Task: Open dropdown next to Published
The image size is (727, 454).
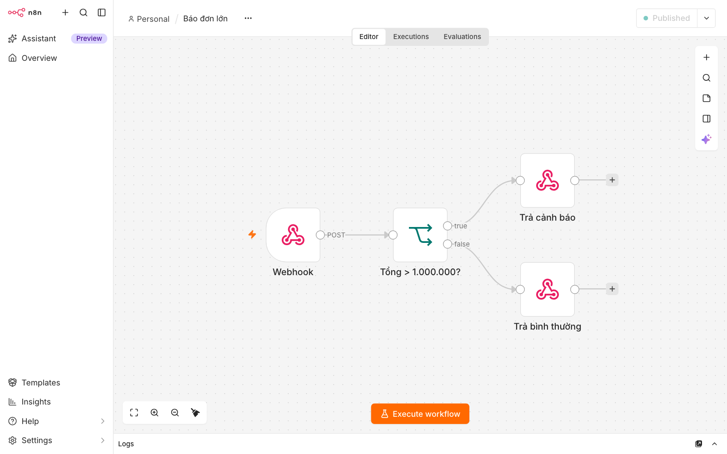Action: (707, 18)
